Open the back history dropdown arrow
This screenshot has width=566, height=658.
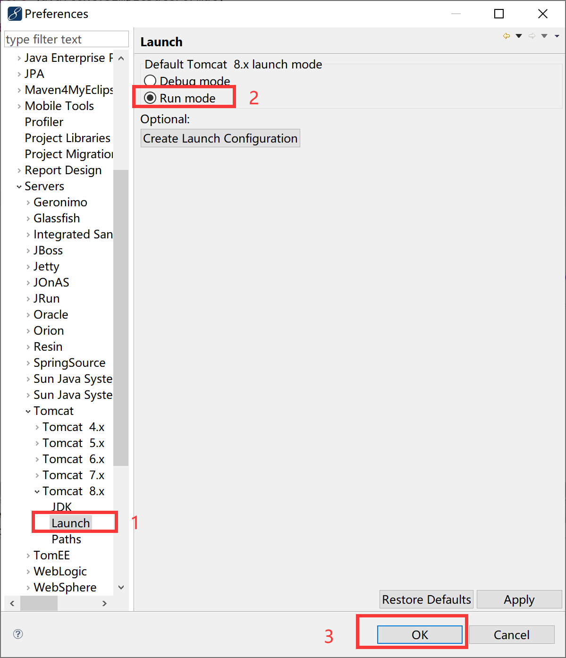(519, 36)
